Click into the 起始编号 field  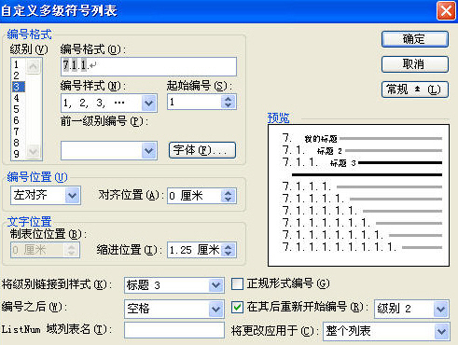(195, 102)
